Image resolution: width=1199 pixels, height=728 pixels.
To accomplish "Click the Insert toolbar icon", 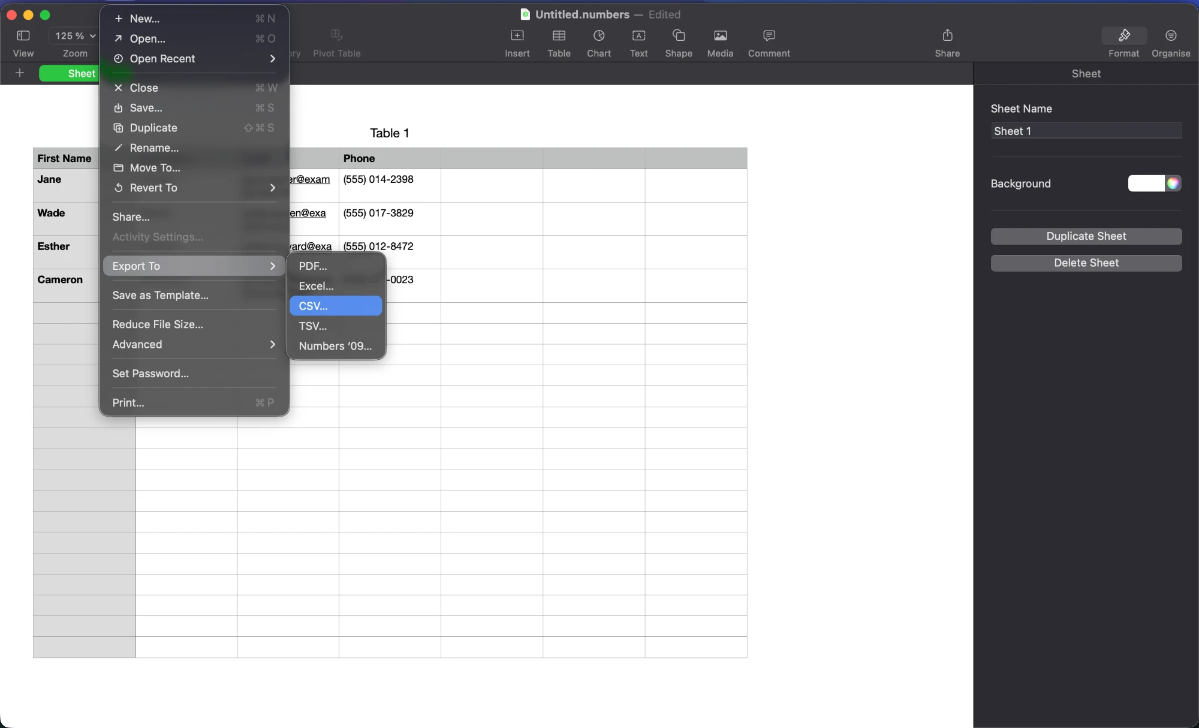I will (x=517, y=35).
